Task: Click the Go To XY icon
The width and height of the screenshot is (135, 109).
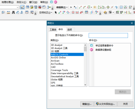Action: (x=22, y=12)
